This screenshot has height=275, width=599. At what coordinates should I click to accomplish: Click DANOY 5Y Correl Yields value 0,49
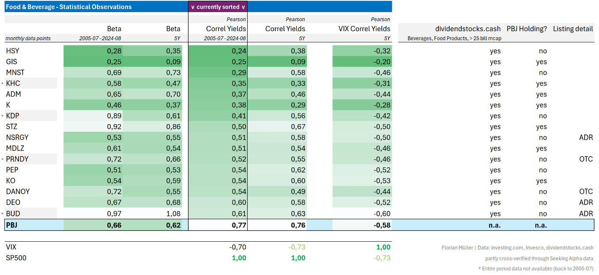pos(298,192)
